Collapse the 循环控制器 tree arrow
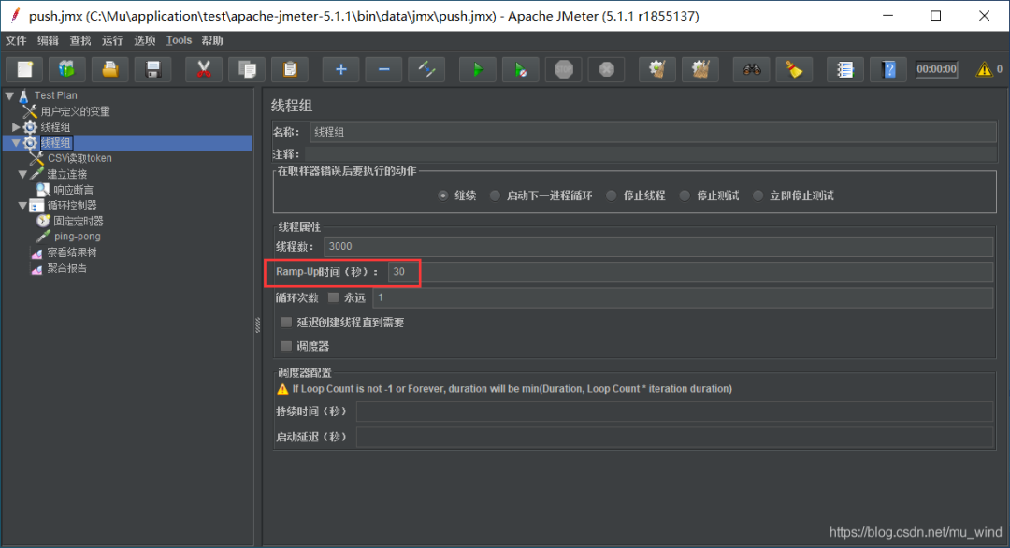 pyautogui.click(x=22, y=206)
